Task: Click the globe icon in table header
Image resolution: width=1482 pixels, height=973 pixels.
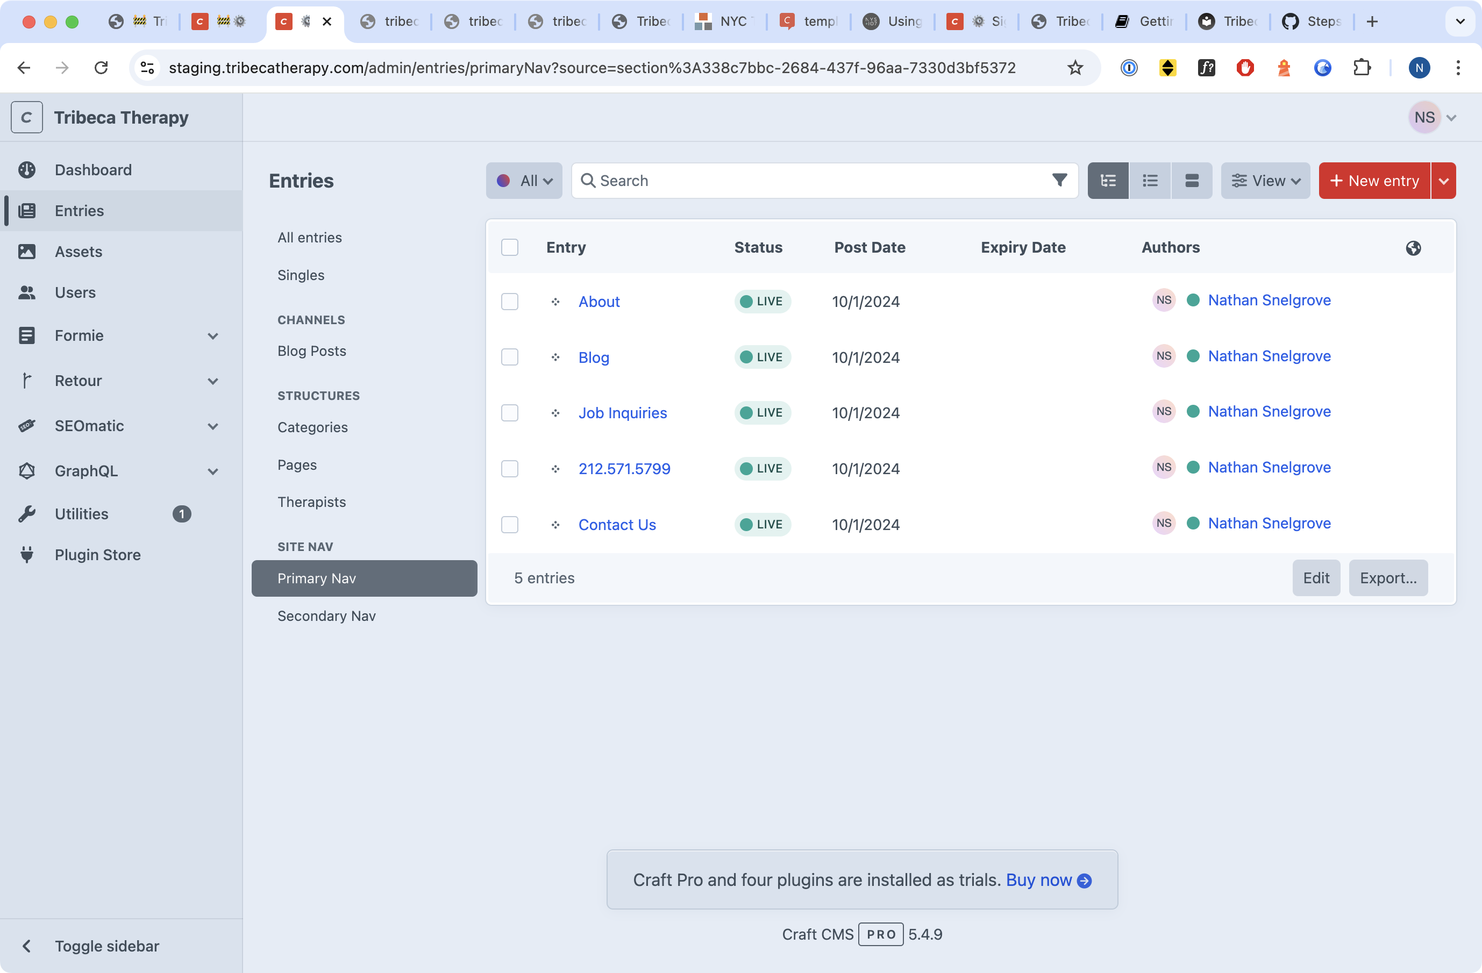Action: pos(1414,248)
